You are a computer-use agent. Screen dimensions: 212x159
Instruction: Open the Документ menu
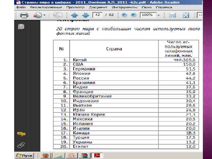pyautogui.click(x=98, y=7)
